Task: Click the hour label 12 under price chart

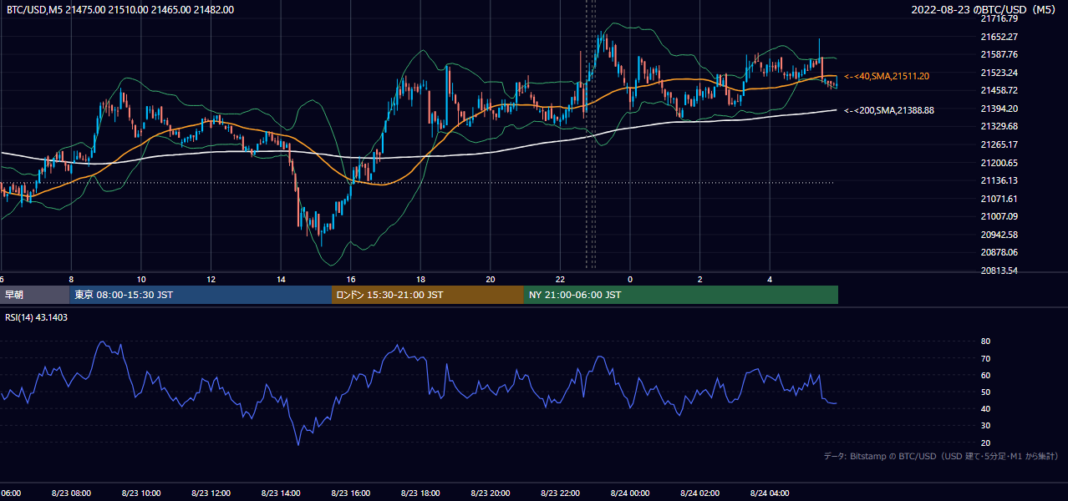Action: point(211,280)
